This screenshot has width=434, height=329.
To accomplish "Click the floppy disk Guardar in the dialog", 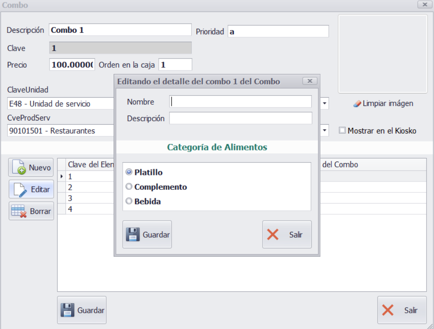I will pyautogui.click(x=147, y=234).
